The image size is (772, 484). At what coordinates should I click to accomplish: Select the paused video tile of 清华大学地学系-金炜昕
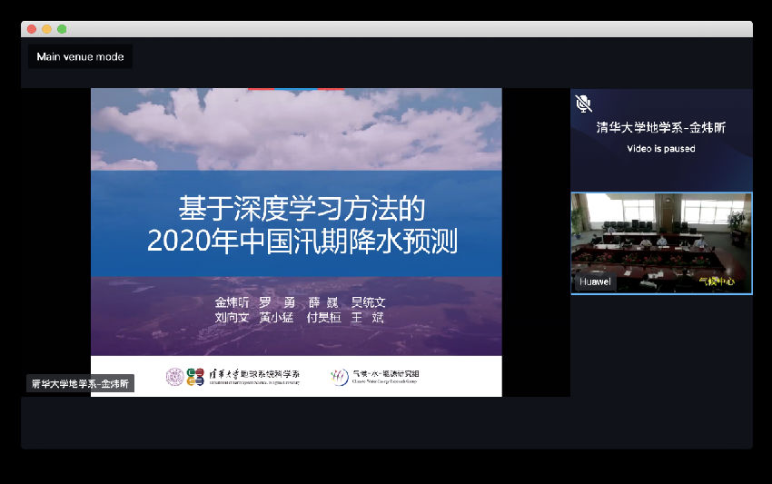pos(662,140)
